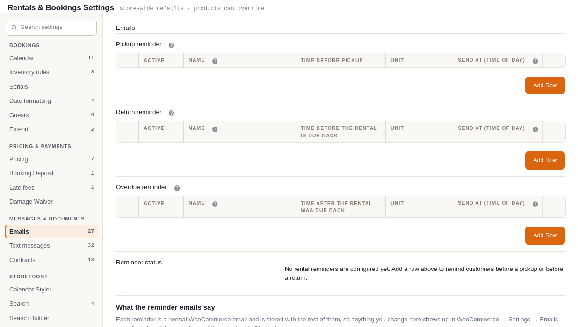Add a row to Pickup reminder table

(545, 85)
